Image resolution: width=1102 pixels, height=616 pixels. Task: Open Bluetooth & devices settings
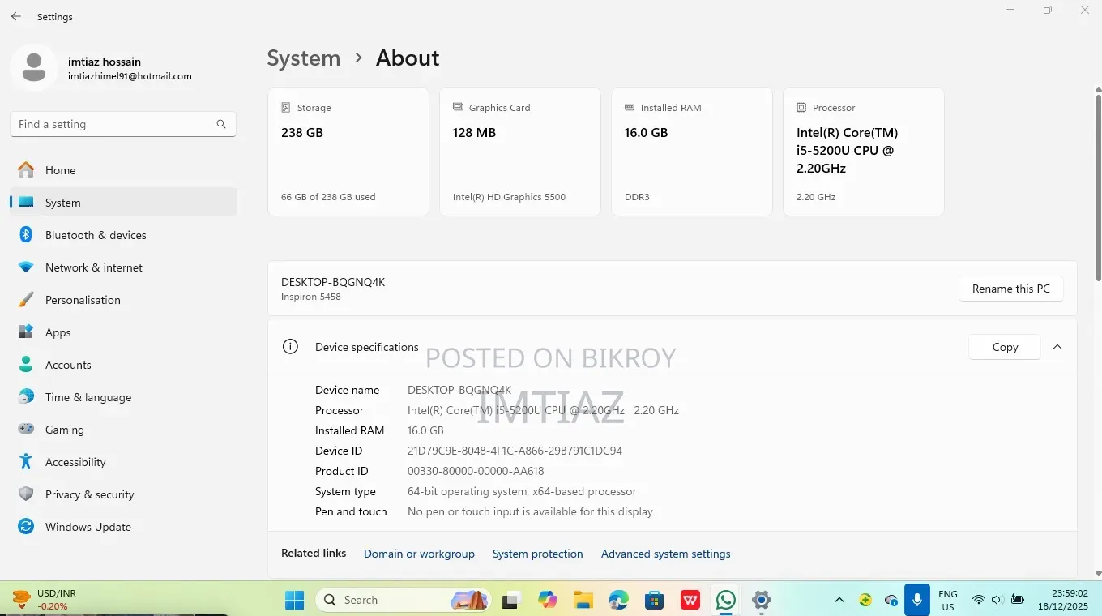tap(123, 235)
